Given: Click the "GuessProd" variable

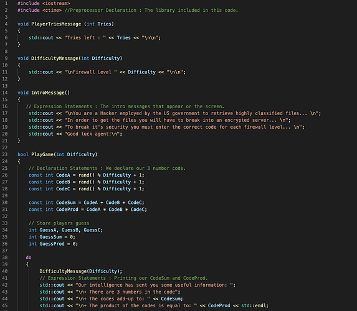Looking at the screenshot, I should click(x=52, y=244).
